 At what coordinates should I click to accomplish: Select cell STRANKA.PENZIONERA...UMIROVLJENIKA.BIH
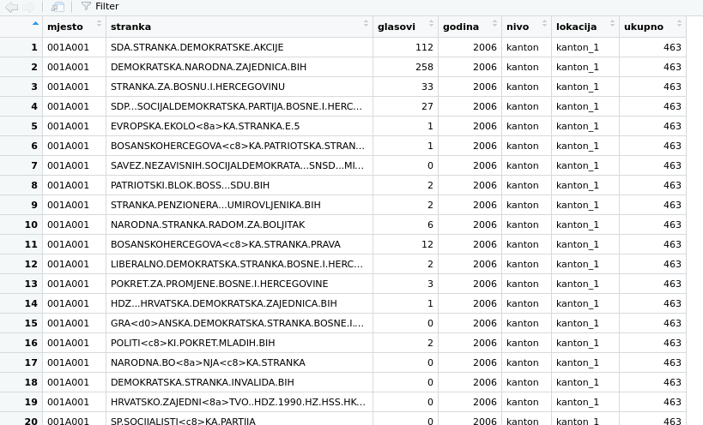(x=239, y=205)
